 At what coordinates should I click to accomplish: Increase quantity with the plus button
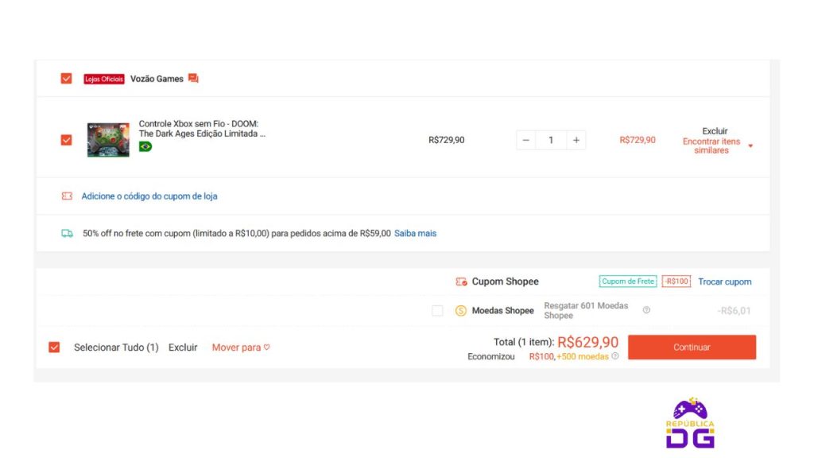(576, 140)
